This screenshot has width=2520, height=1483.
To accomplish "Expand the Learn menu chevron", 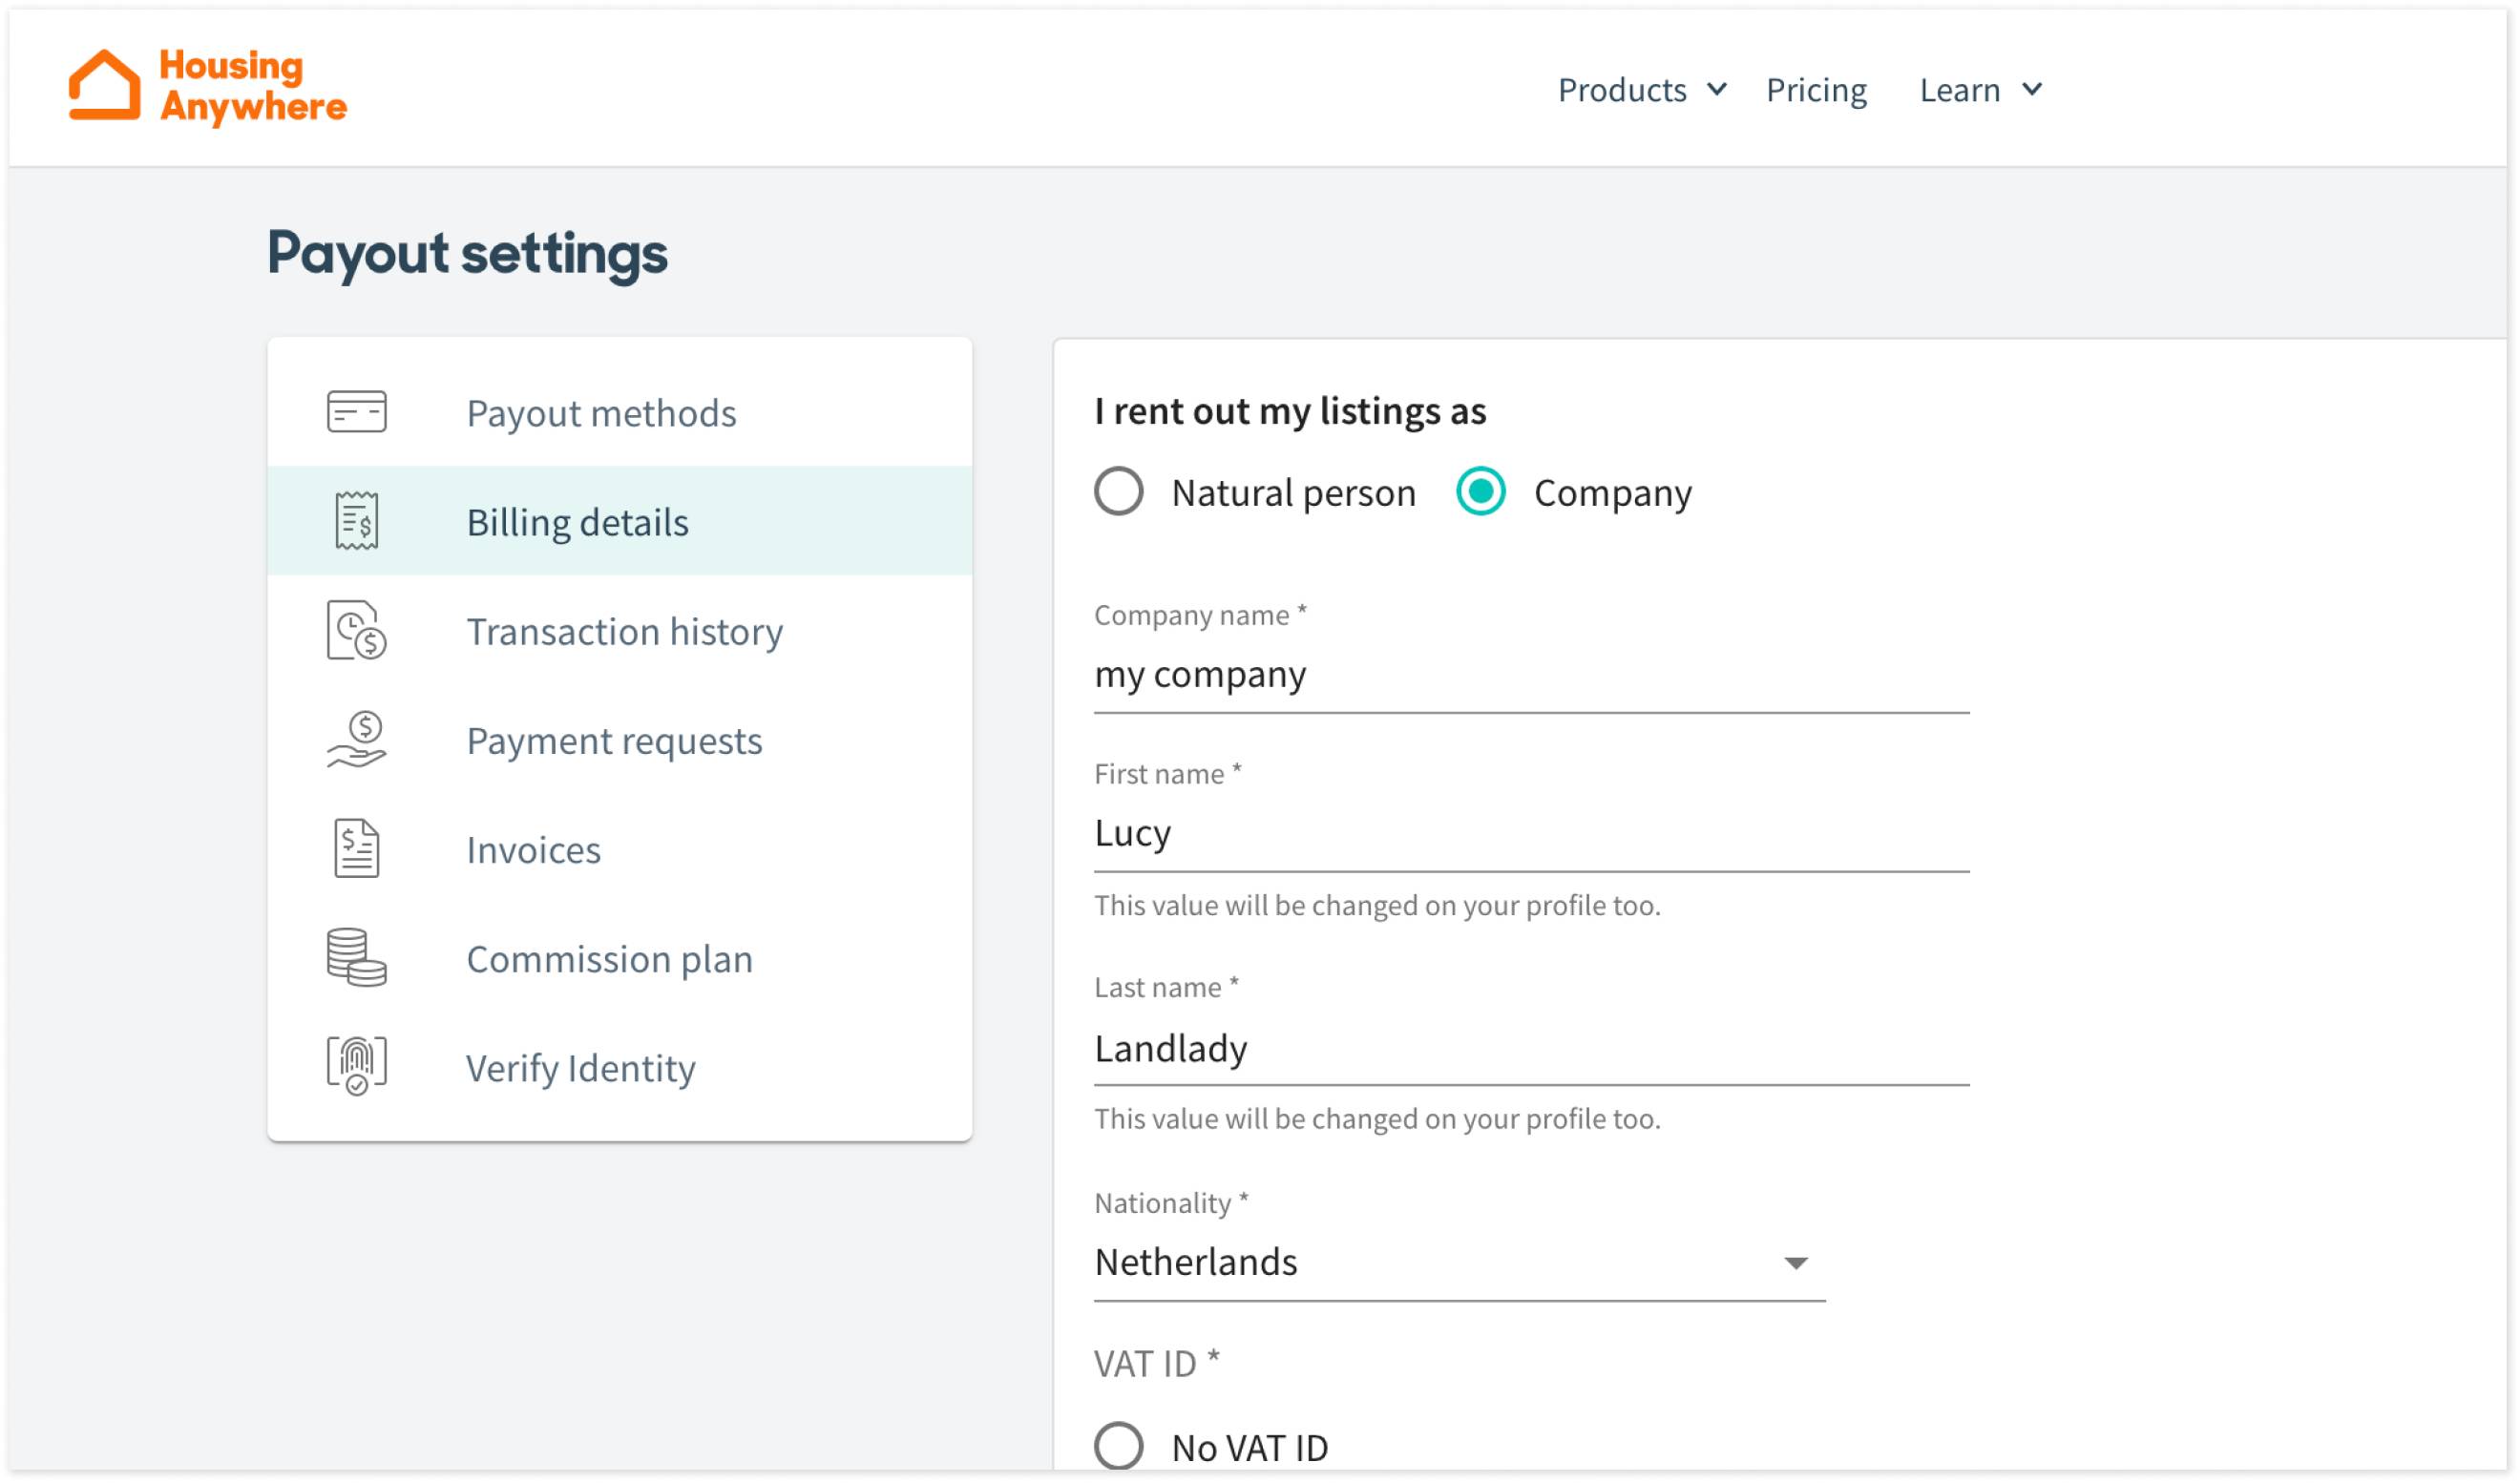I will [x=2032, y=90].
